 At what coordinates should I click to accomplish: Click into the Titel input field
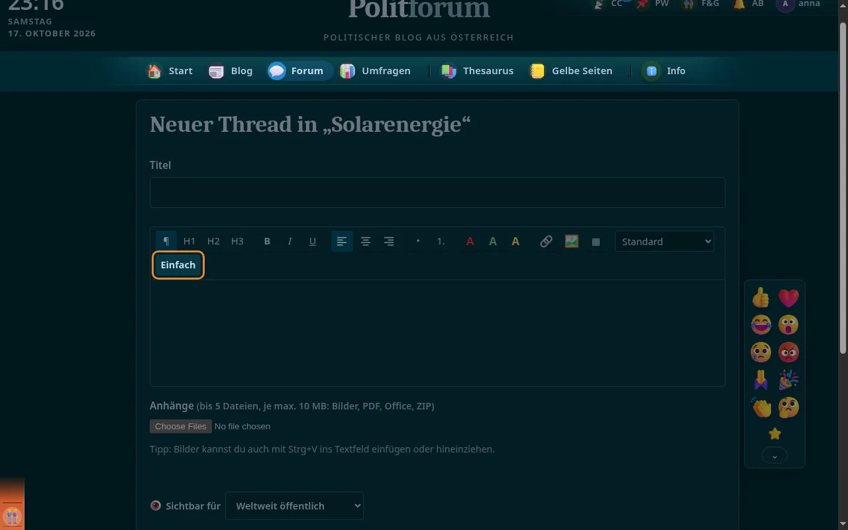click(x=437, y=193)
